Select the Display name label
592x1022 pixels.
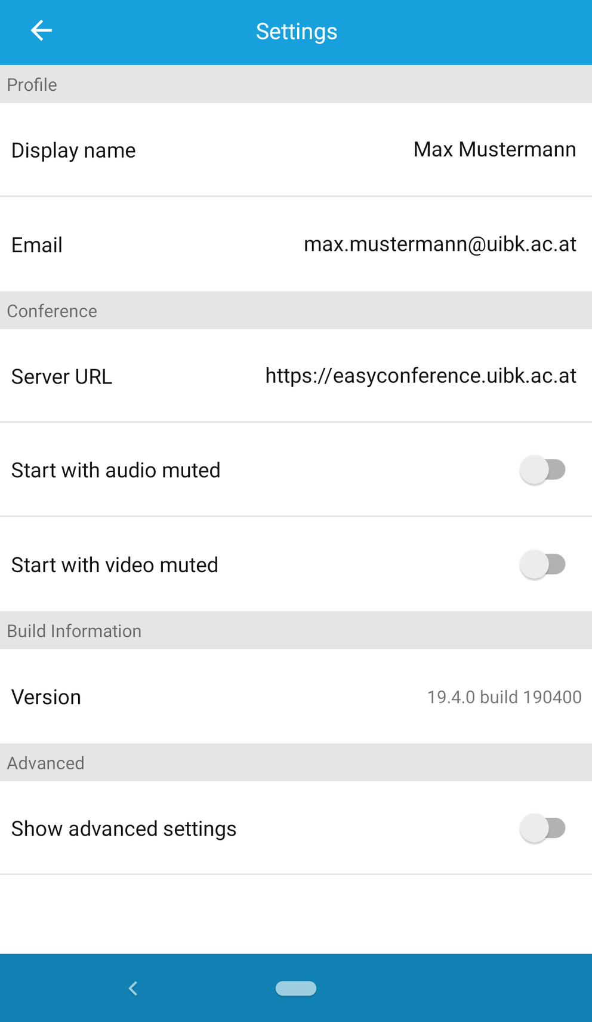(x=73, y=151)
